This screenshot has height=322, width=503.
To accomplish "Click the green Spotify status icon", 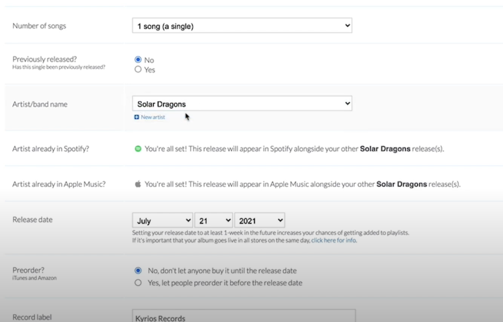I will coord(138,149).
